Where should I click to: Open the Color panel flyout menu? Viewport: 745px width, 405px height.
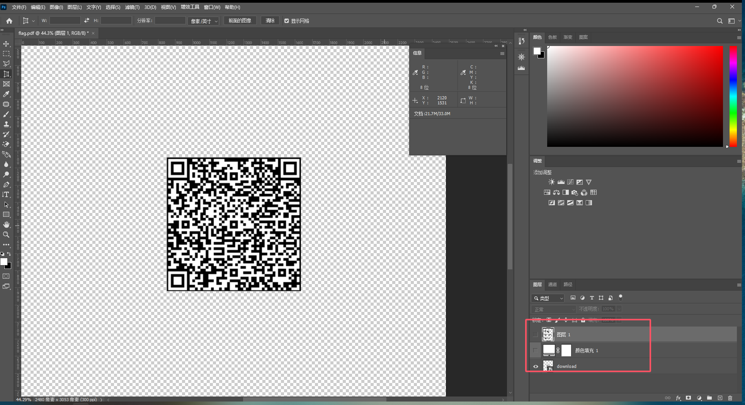[739, 37]
